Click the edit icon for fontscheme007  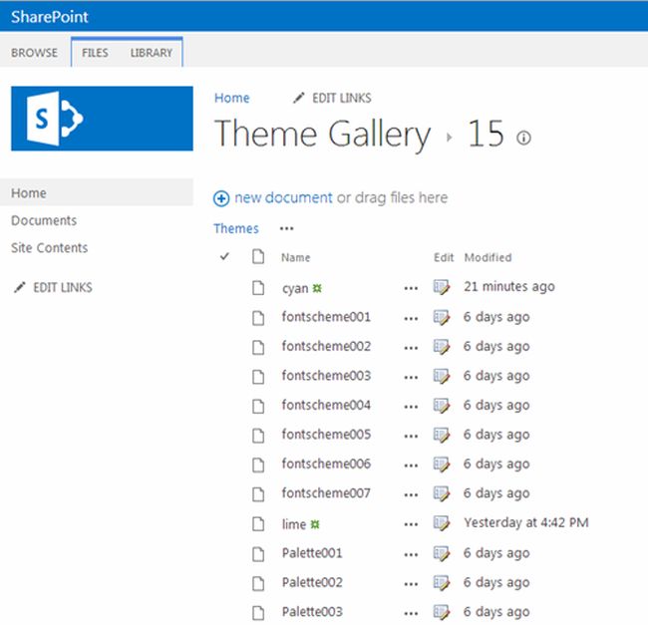[442, 493]
